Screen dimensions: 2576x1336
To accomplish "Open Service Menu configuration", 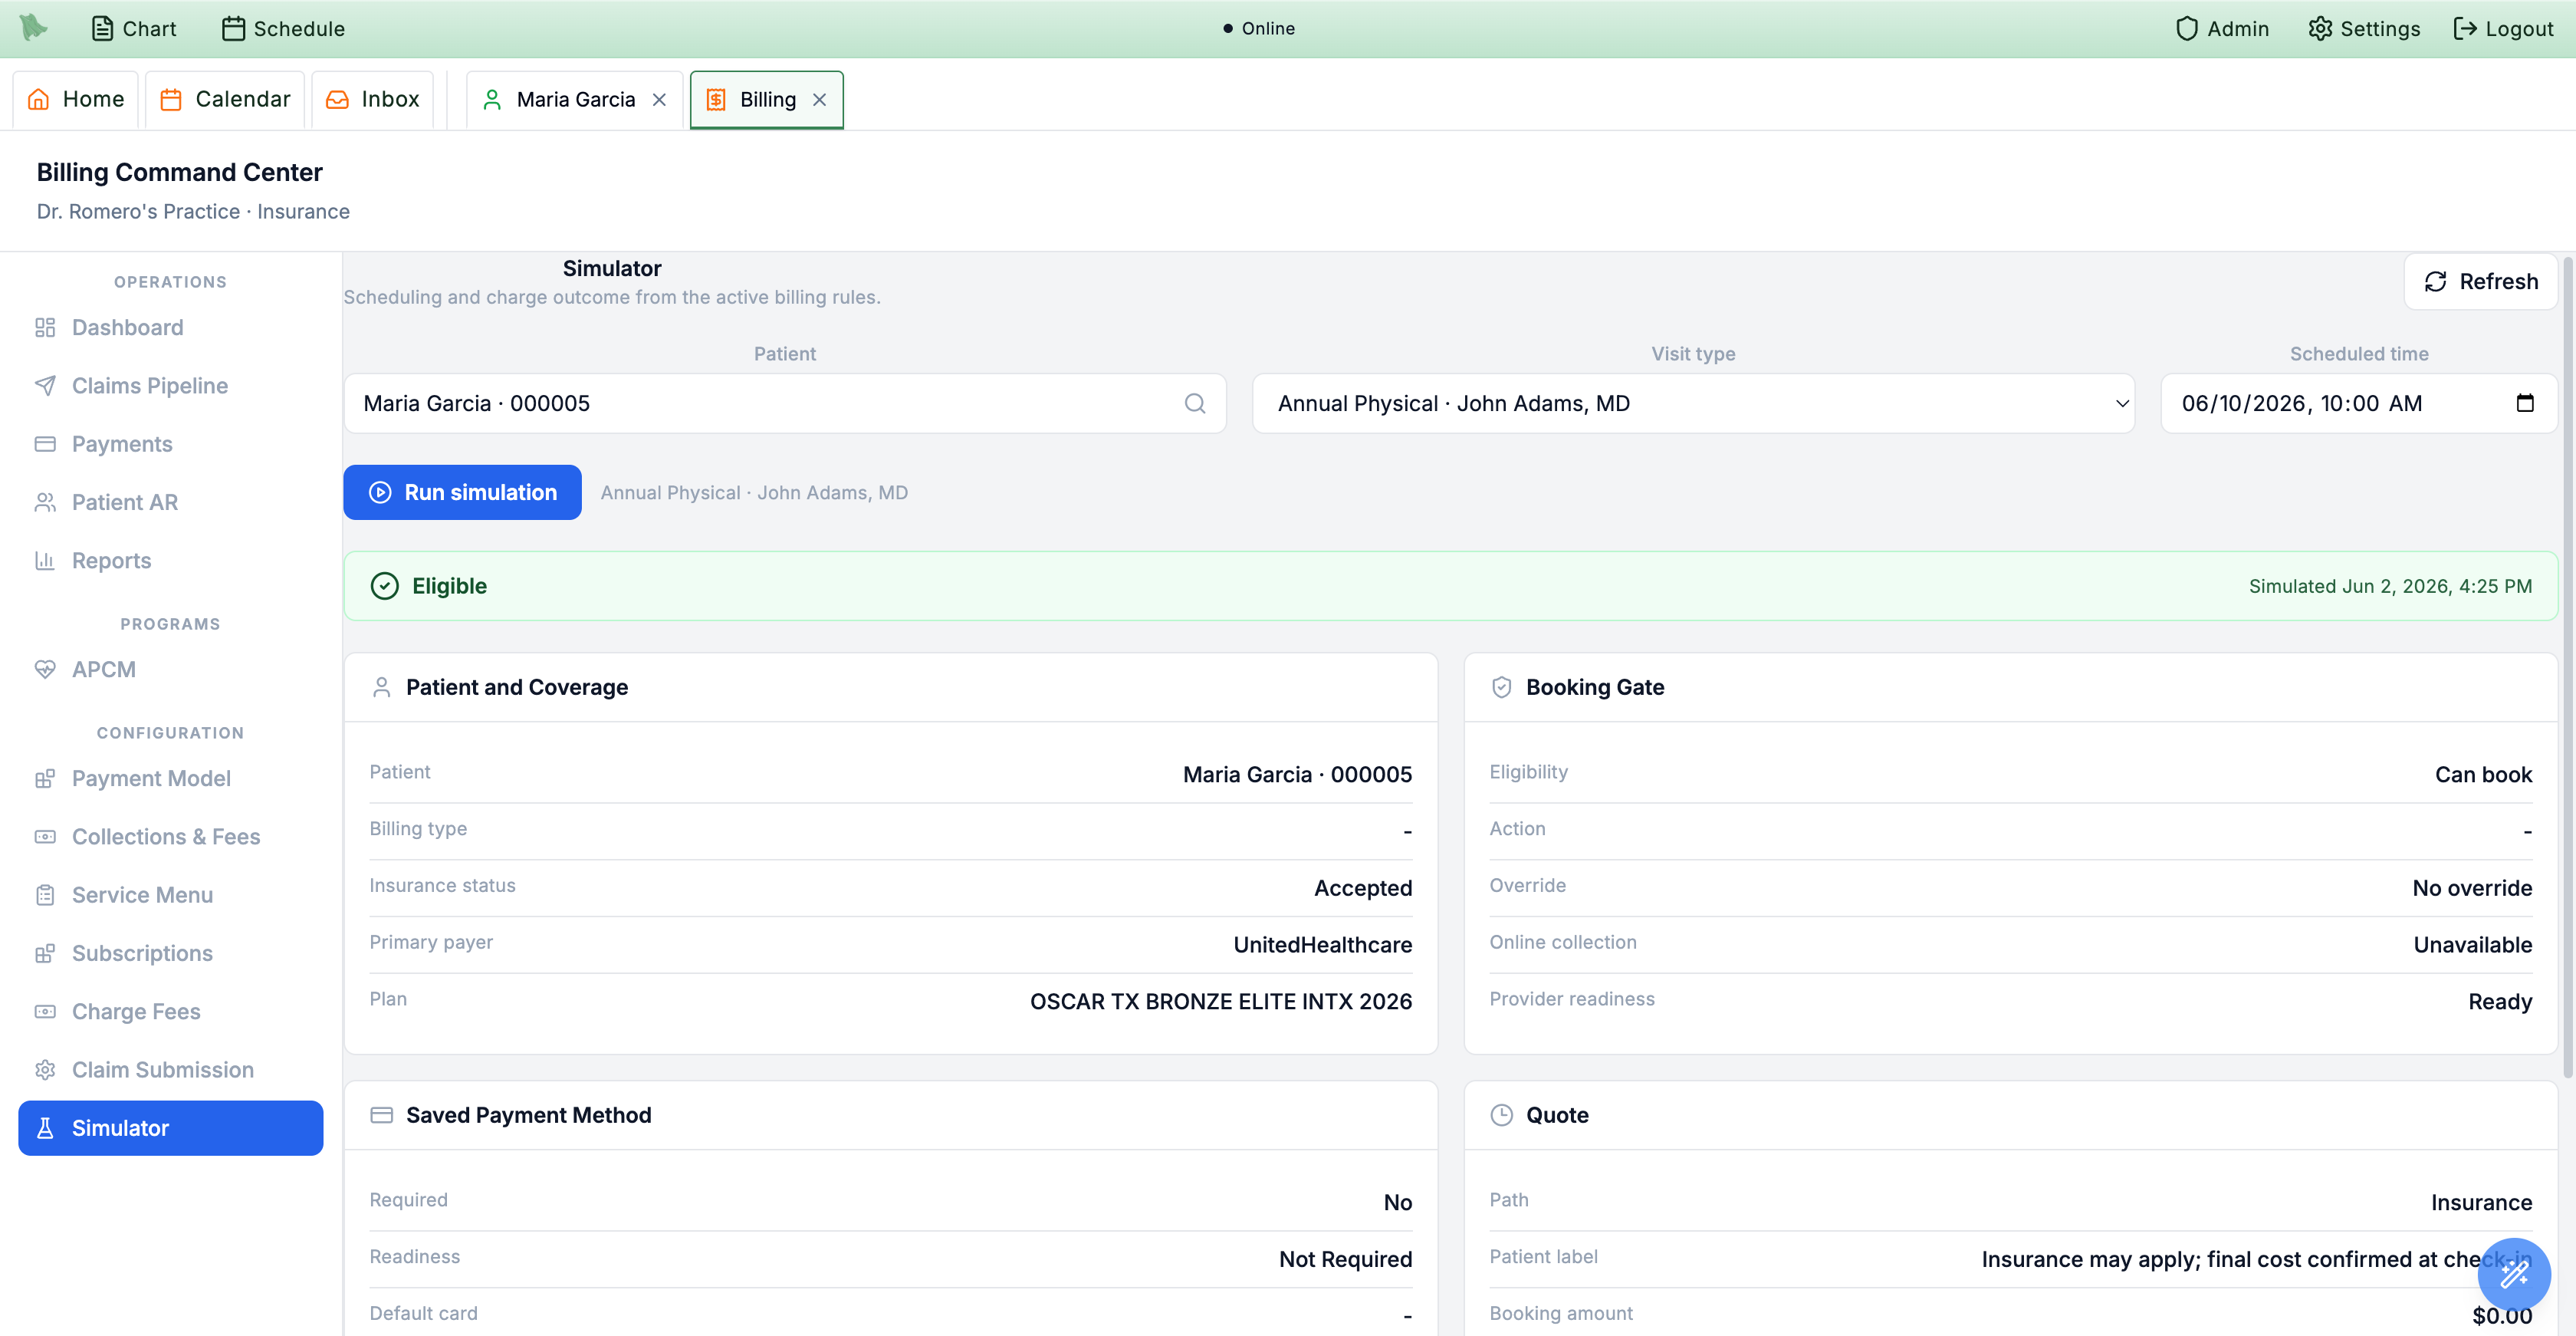I will tap(171, 895).
